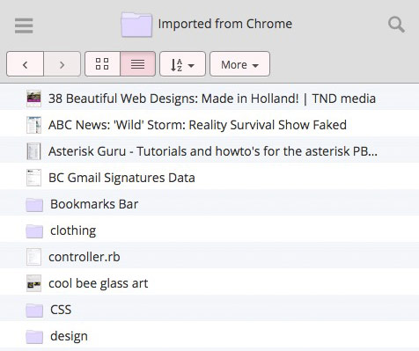This screenshot has height=351, width=419.
Task: Open the A-Z sort dropdown
Action: coord(182,64)
